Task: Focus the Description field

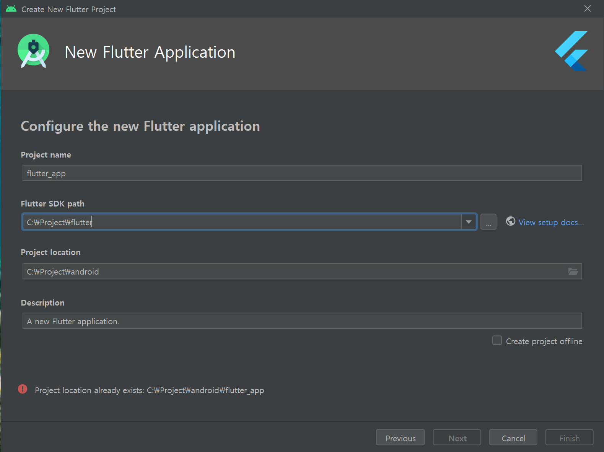Action: (302, 321)
